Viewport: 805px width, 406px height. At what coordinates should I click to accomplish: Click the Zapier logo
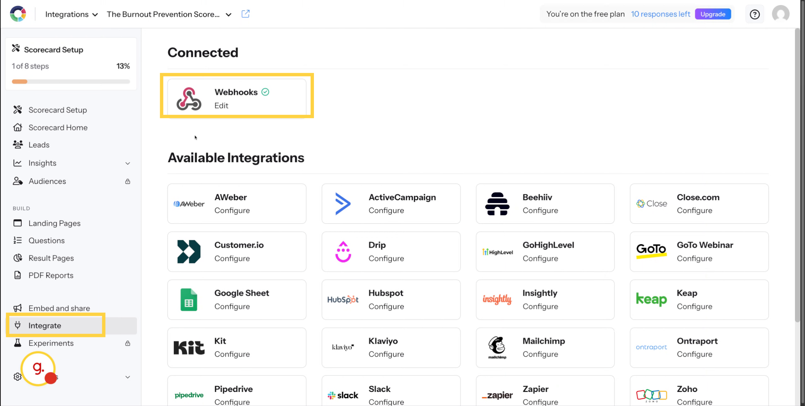[497, 395]
